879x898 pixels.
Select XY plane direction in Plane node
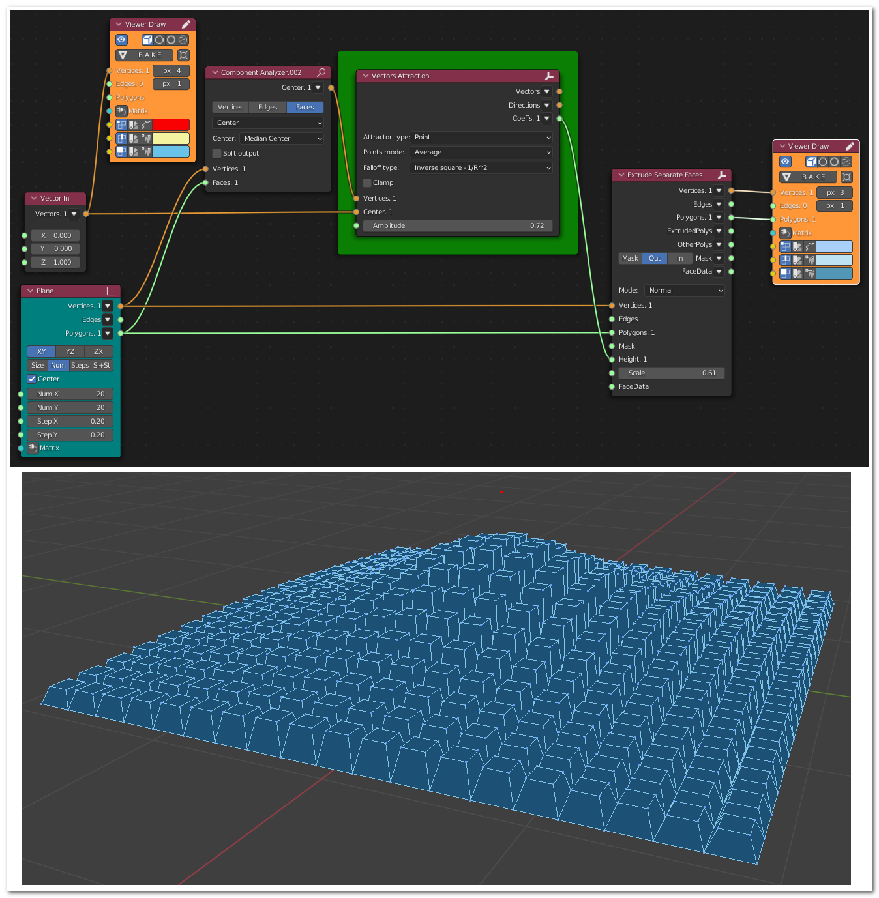tap(42, 351)
